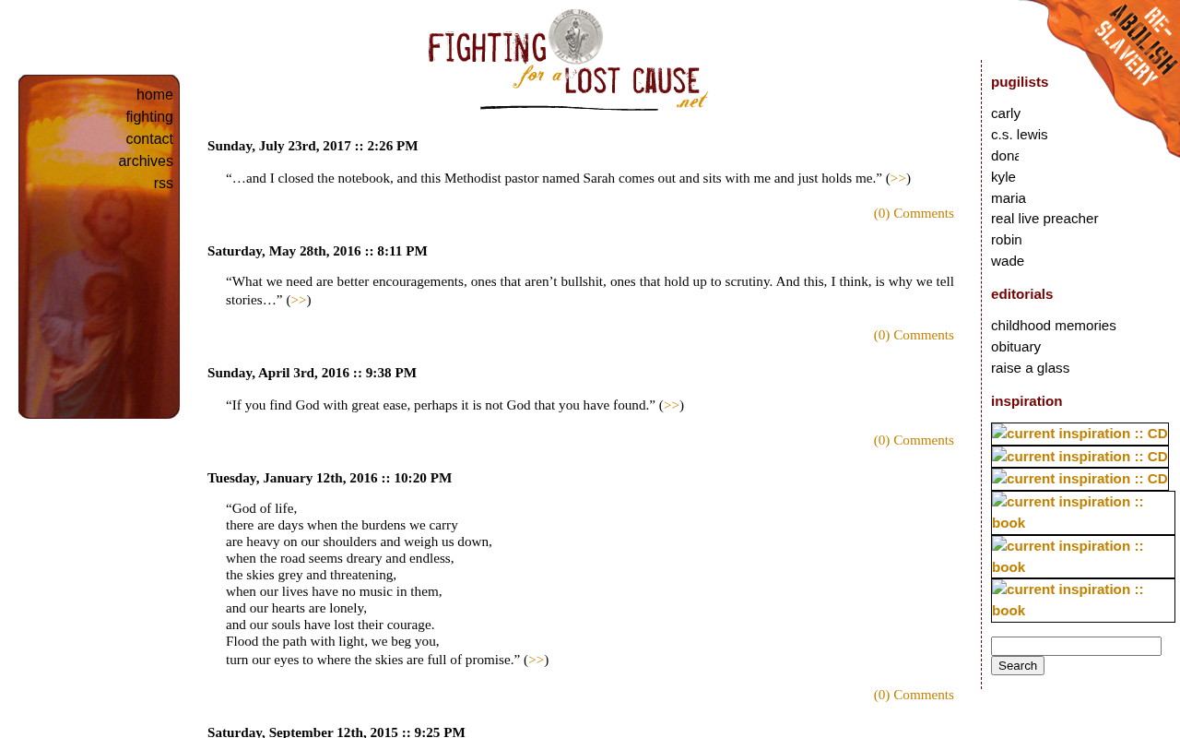
Task: Open the childhood memories editorial
Action: click(x=1054, y=326)
